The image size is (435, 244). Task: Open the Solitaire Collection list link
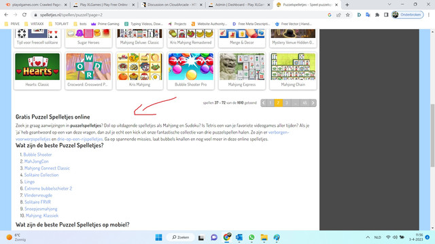(x=41, y=175)
